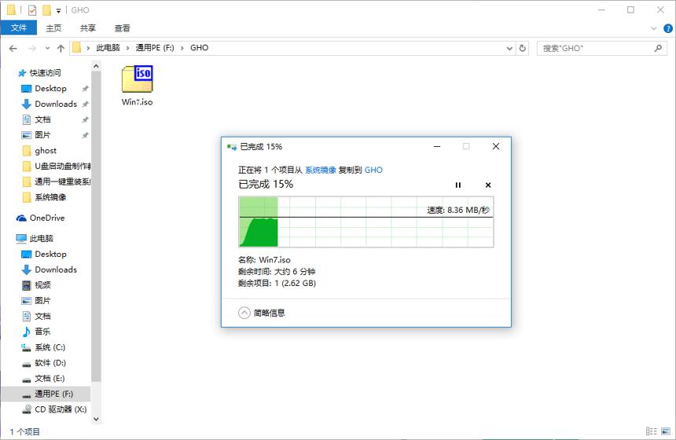The height and width of the screenshot is (440, 676).
Task: Pause the file copy operation
Action: pyautogui.click(x=457, y=185)
